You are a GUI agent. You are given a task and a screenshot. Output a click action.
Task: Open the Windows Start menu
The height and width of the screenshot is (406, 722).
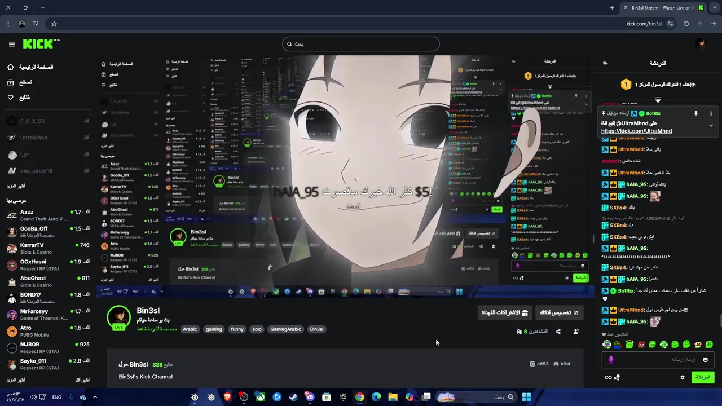[x=526, y=397]
